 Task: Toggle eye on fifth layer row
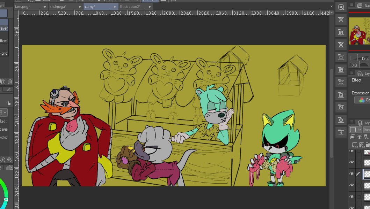[352, 197]
